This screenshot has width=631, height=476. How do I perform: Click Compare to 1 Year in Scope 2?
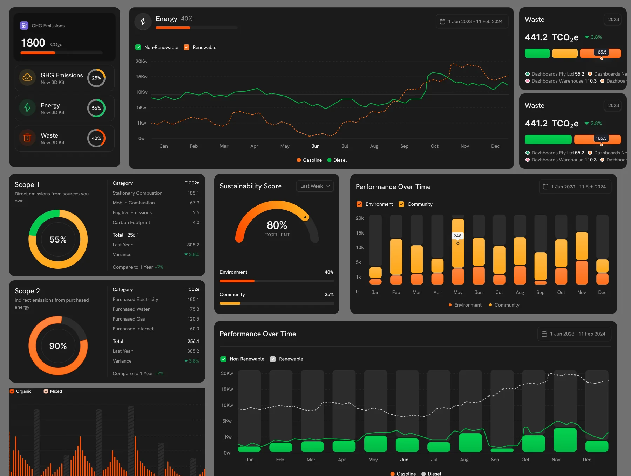click(138, 373)
